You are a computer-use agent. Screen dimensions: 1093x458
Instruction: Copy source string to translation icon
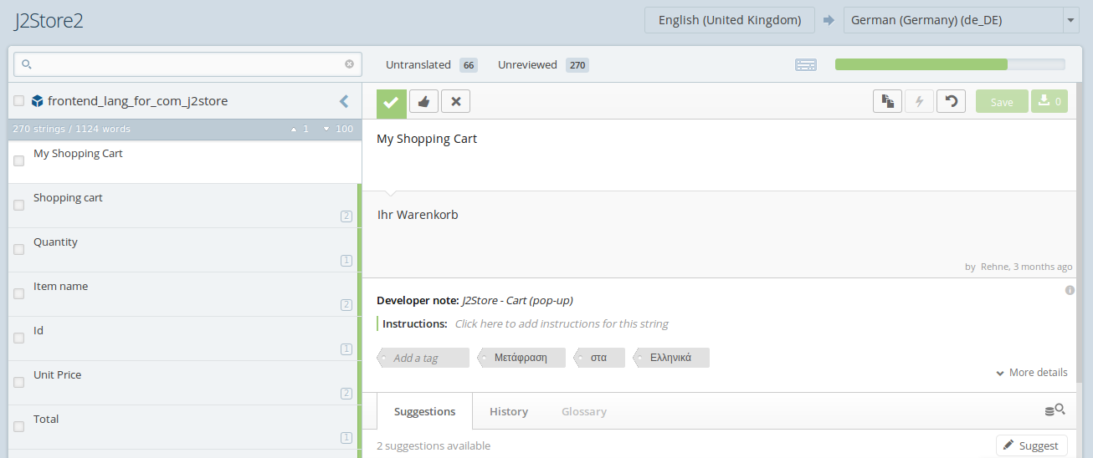pyautogui.click(x=887, y=102)
